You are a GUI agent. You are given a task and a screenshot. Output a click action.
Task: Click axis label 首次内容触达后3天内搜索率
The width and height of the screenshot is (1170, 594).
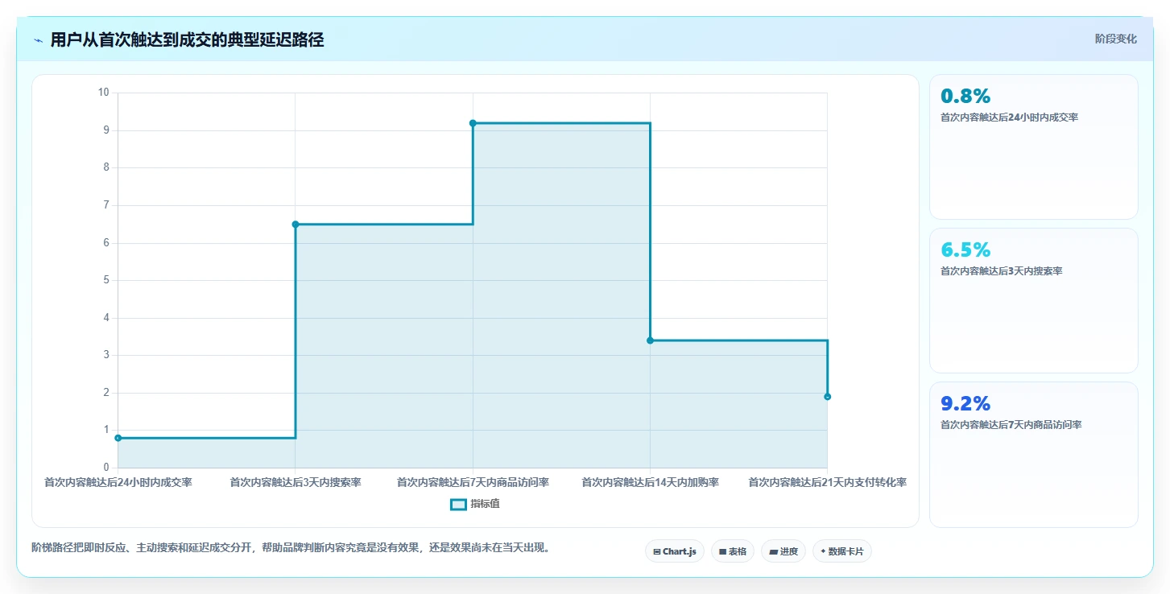pyautogui.click(x=296, y=483)
